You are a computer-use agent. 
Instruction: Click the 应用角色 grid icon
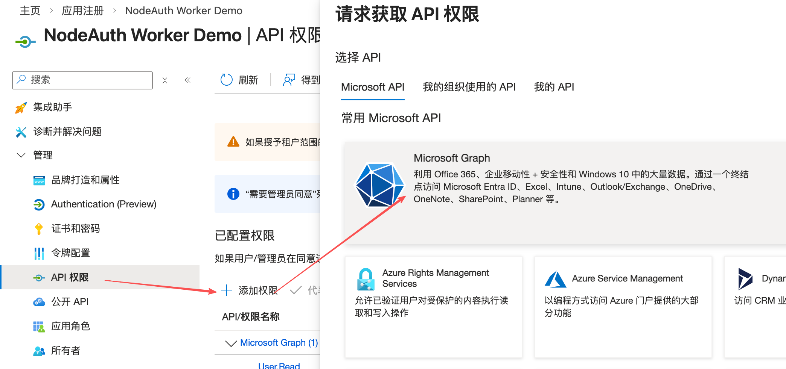point(39,327)
